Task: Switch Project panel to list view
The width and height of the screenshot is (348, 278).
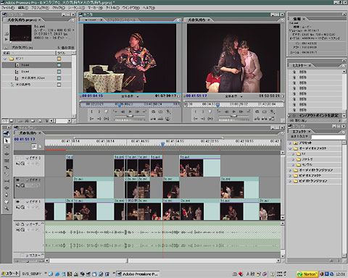Action: tap(5, 121)
